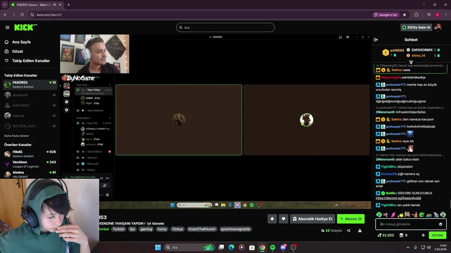Click the report warning triangle icon
Screen dimensions: 451x253
tap(360, 231)
